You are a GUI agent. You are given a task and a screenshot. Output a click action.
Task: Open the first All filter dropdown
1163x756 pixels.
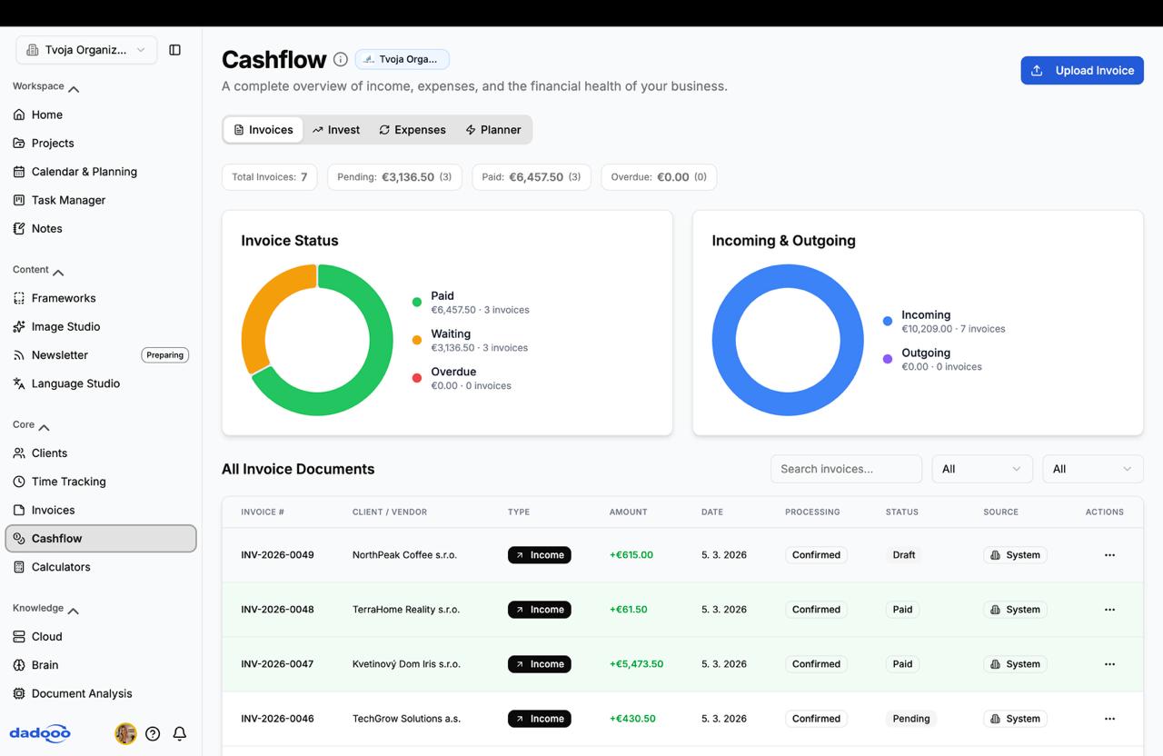coord(981,469)
